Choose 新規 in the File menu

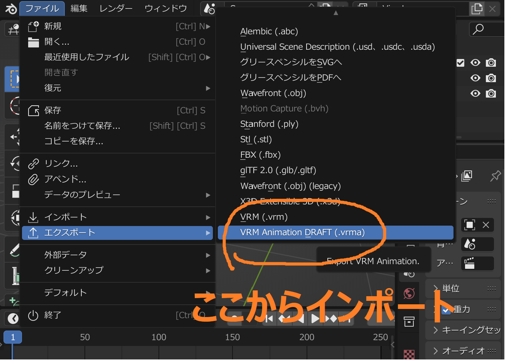[x=118, y=26]
